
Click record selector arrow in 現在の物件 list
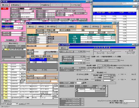pos(3,49)
